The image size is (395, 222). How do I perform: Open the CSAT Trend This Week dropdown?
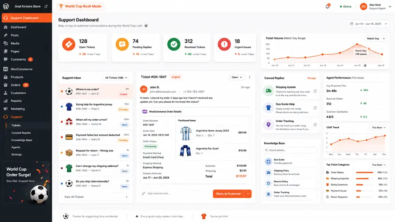click(x=379, y=128)
